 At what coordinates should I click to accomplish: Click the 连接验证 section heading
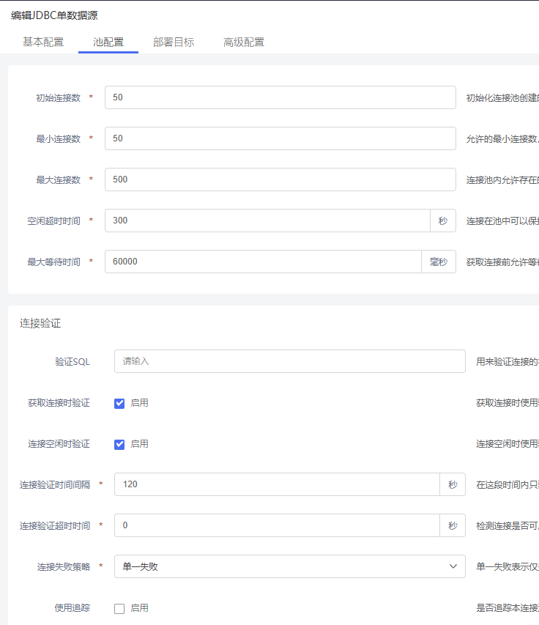40,323
